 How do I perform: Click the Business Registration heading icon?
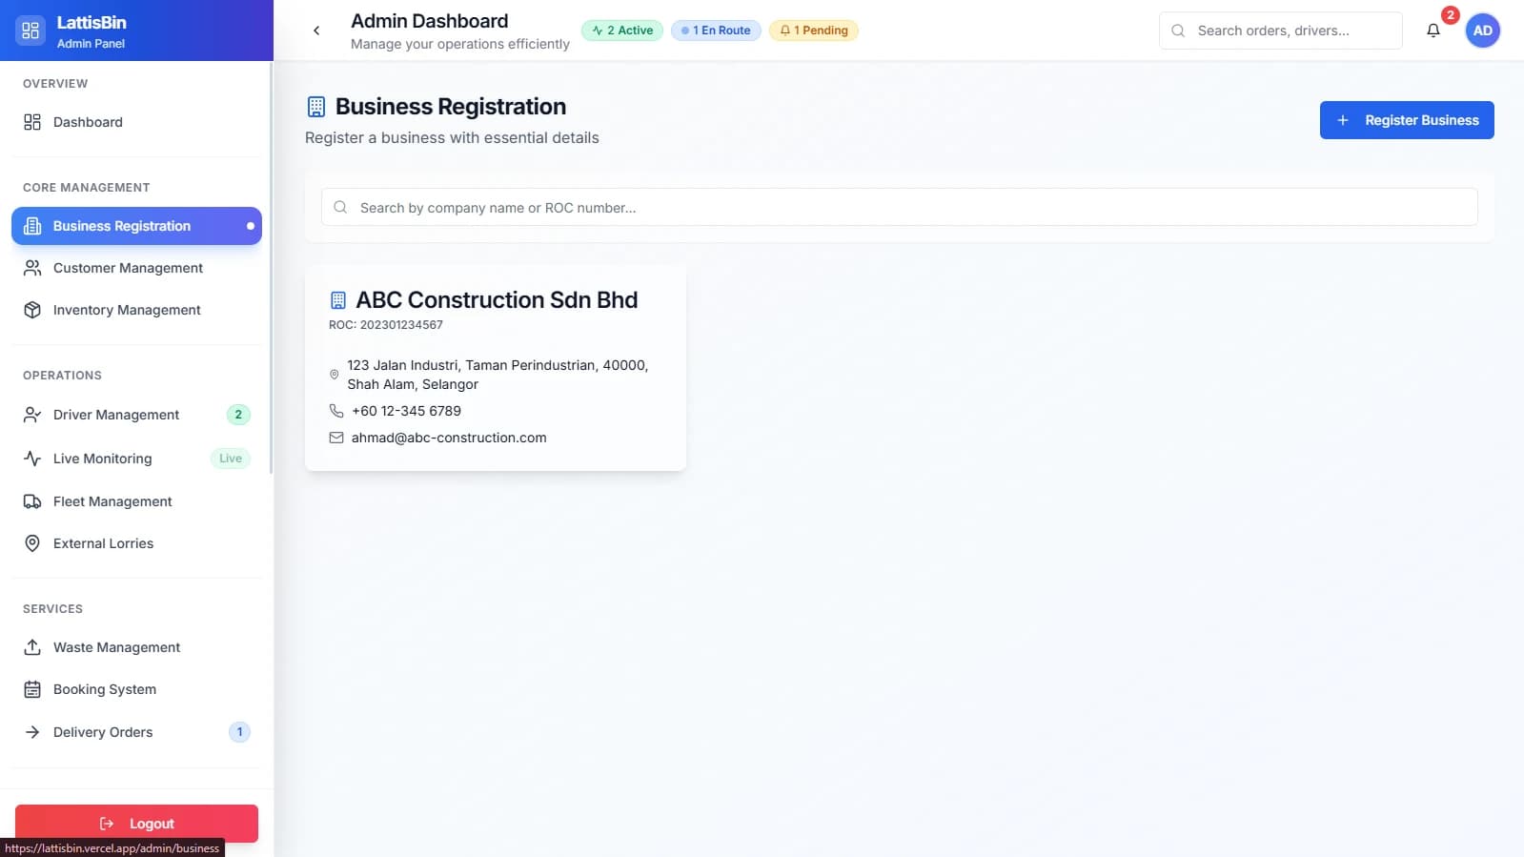[316, 107]
